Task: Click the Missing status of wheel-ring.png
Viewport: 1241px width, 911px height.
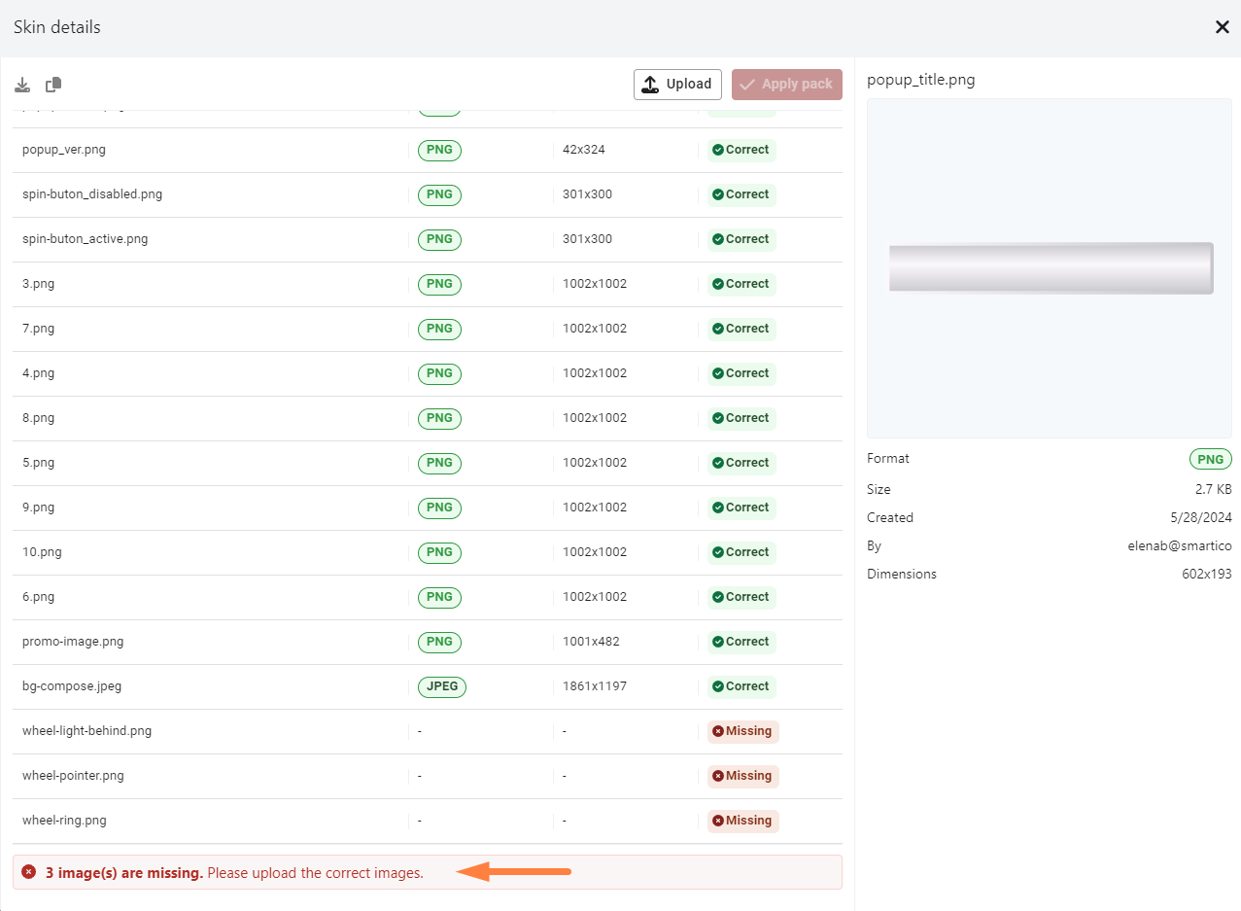Action: coord(742,821)
